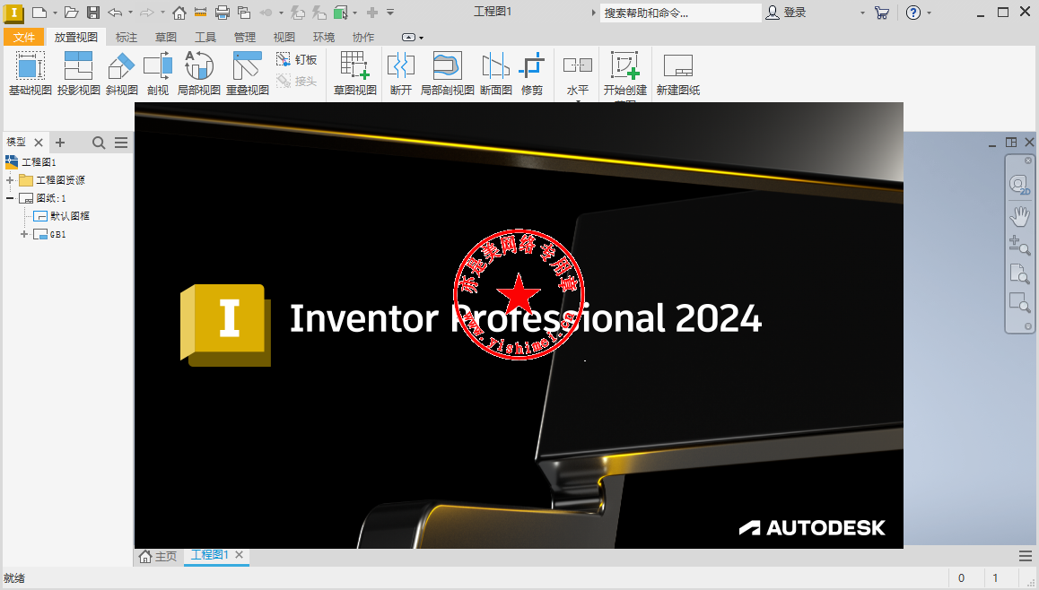Screen dimensions: 1039x590
Task: Select the Pan hand tool in navigation bar
Action: (1020, 214)
